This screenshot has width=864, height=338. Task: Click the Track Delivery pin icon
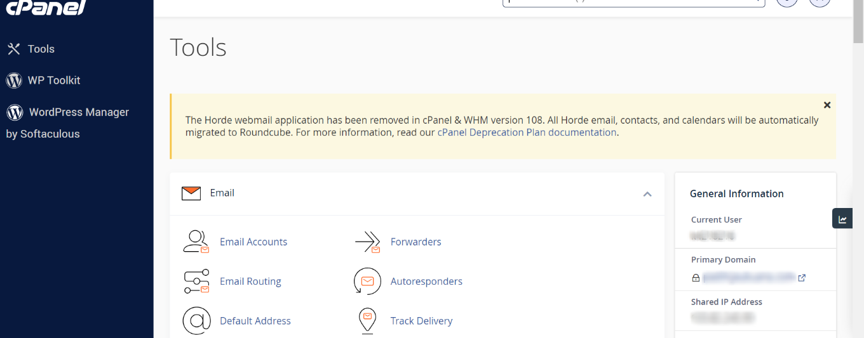367,321
